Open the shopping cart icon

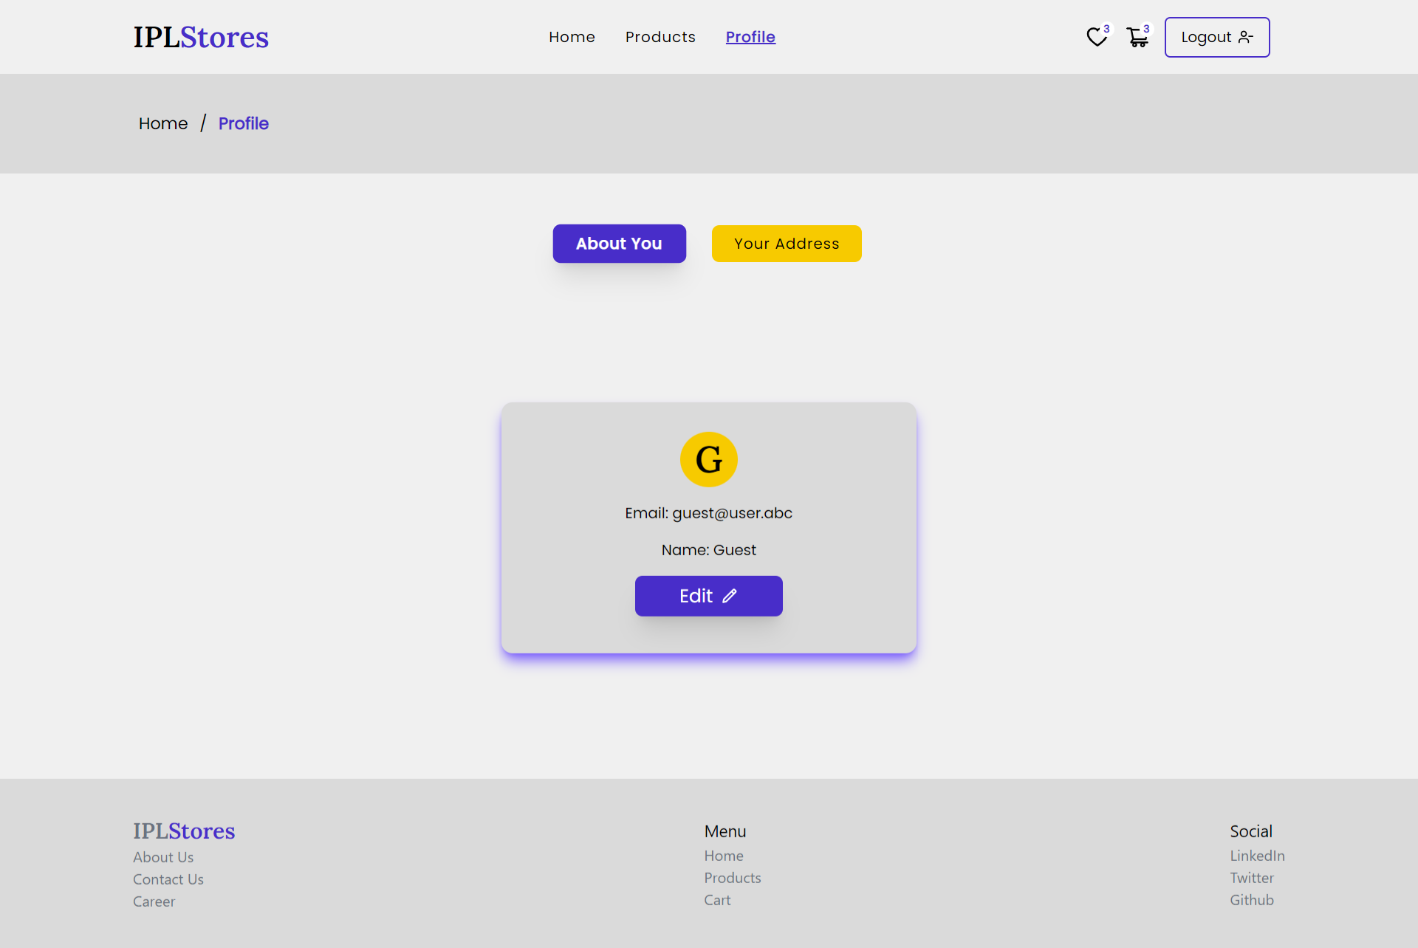pyautogui.click(x=1137, y=37)
